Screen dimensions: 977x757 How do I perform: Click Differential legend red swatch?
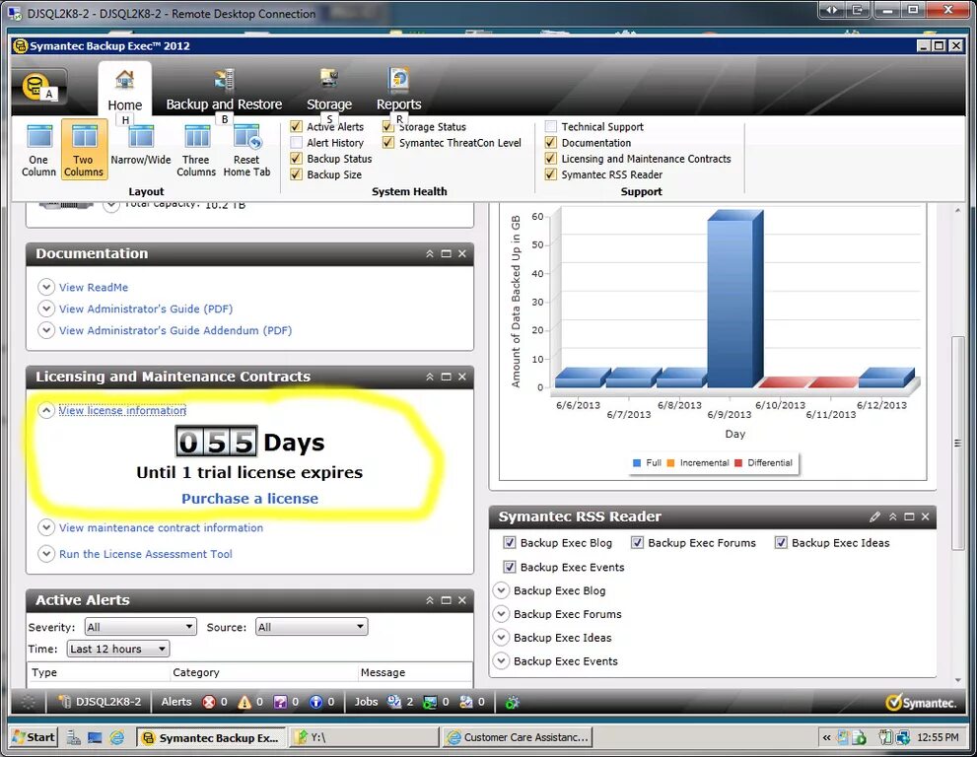pyautogui.click(x=738, y=463)
